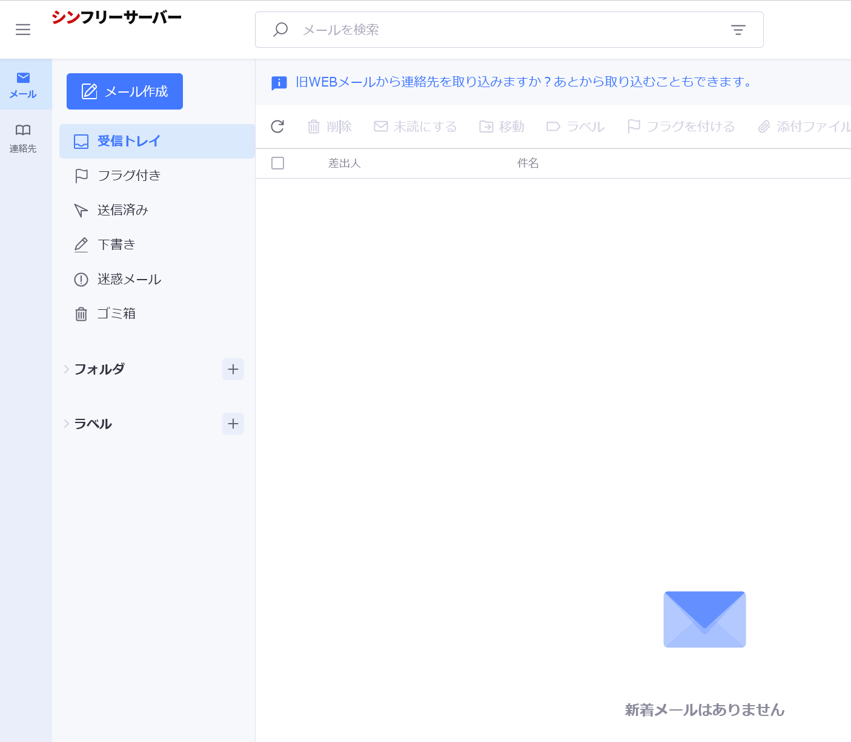851x742 pixels.
Task: Expand the ラベル section chevron
Action: click(66, 424)
